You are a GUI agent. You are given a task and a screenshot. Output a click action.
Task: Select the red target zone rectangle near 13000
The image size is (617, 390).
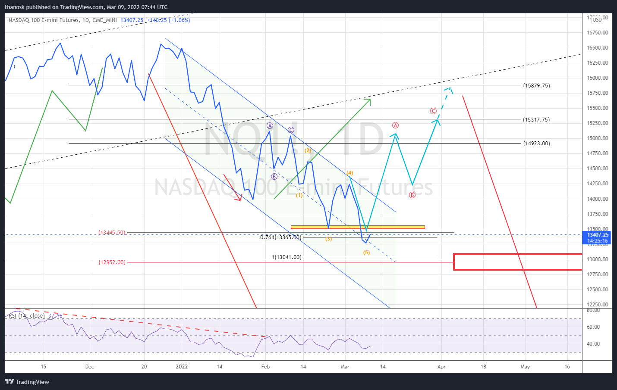pos(518,262)
